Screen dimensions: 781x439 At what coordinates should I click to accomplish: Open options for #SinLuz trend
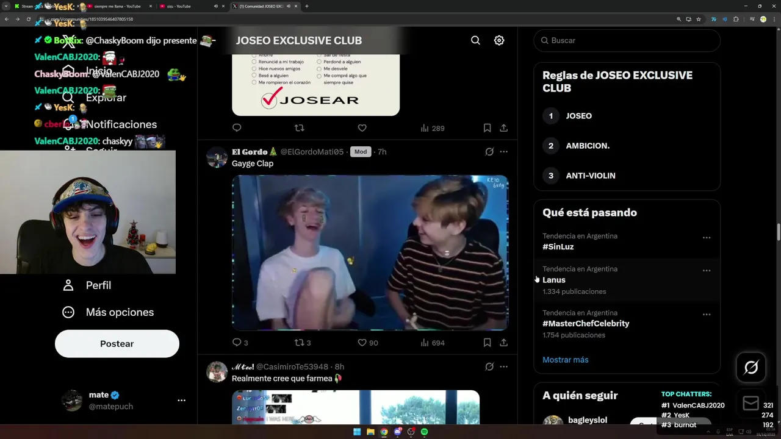[x=707, y=238]
